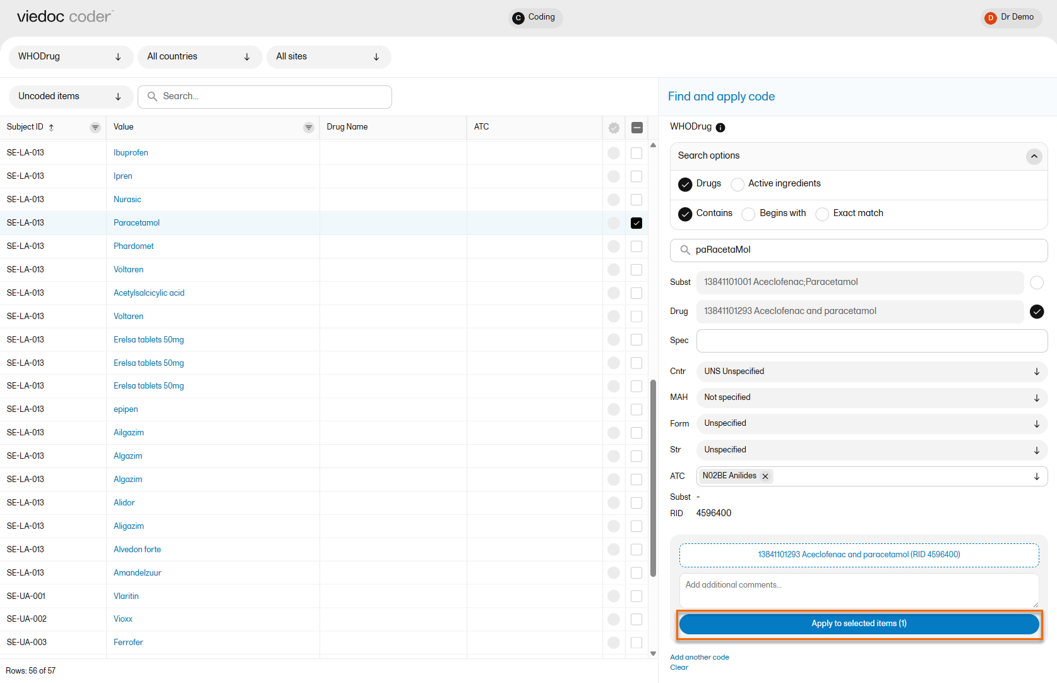Collapse the Search options section
Screen dimensions: 1057x683
[x=1034, y=156]
